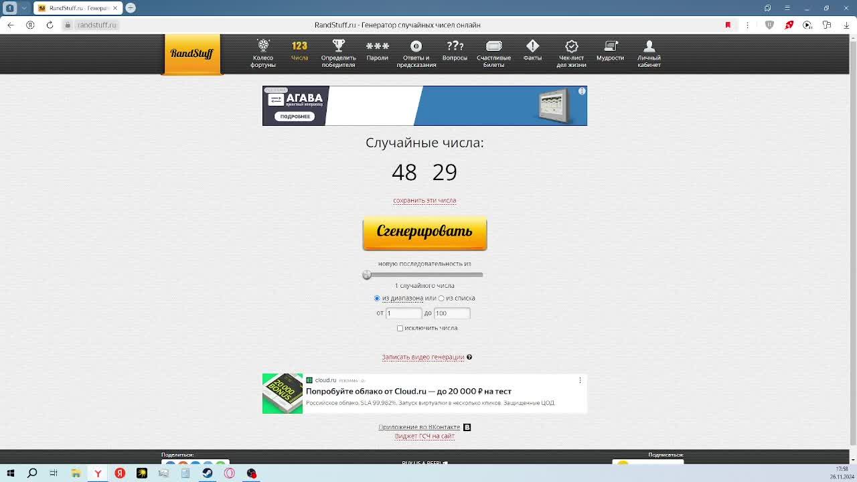This screenshot has width=857, height=482.
Task: Open the Виджет ГСЧ на сайт link
Action: [x=424, y=436]
